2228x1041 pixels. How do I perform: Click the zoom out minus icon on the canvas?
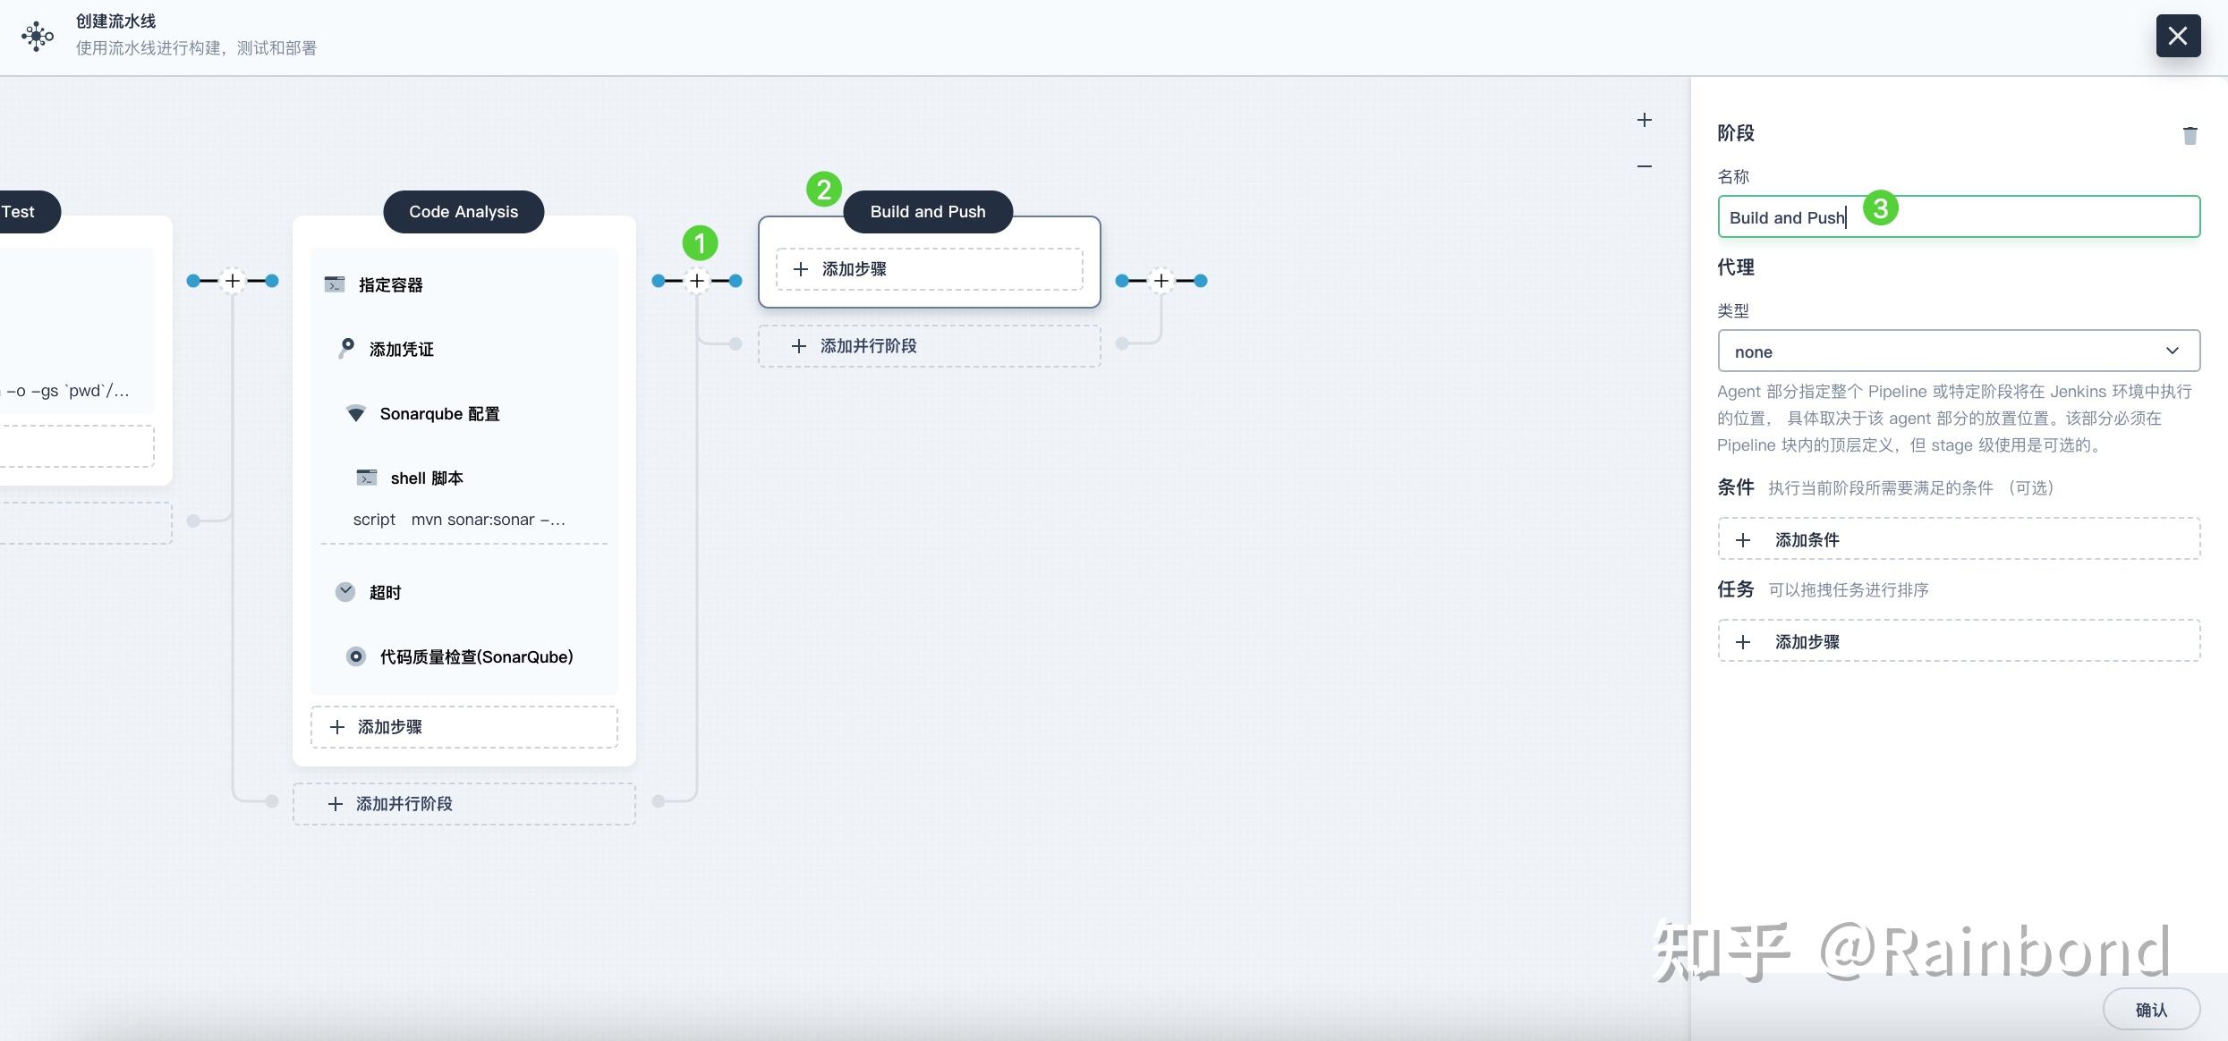1644,166
